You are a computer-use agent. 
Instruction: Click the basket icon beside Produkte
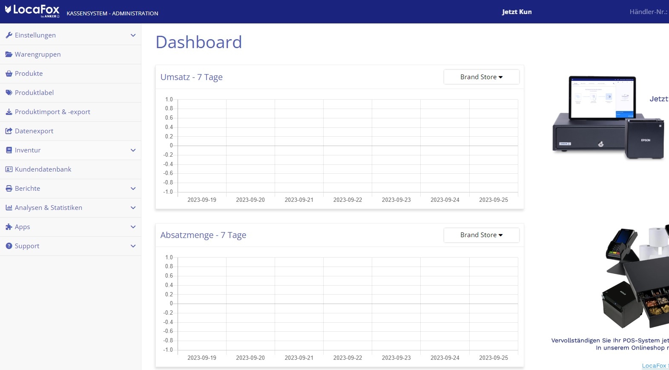coord(9,74)
